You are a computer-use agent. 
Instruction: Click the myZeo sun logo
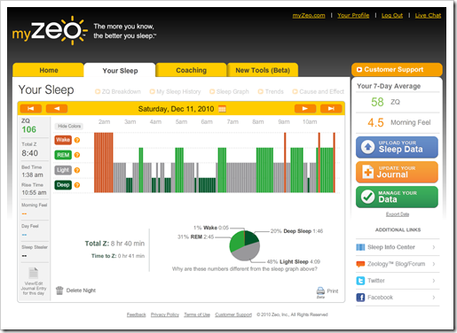(50, 31)
